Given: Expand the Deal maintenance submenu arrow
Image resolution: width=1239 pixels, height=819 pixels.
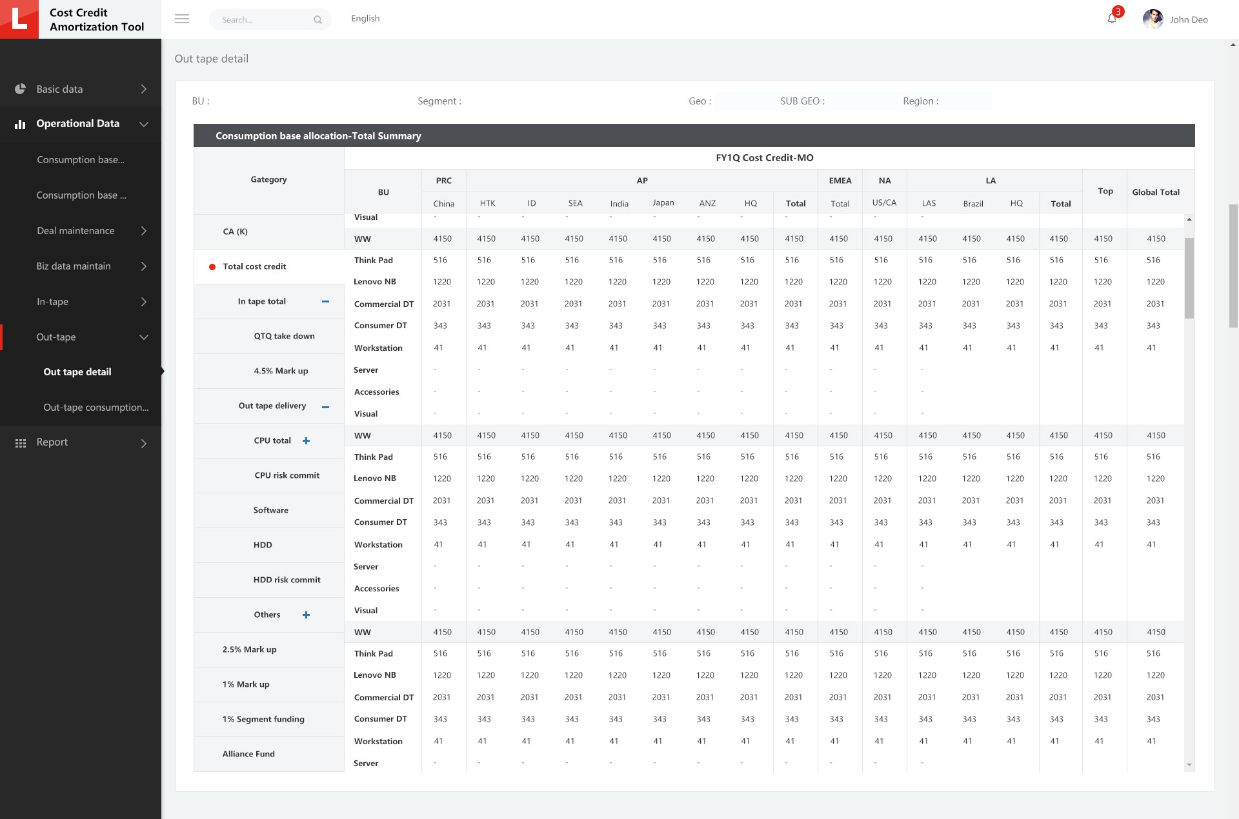Looking at the screenshot, I should pos(144,231).
